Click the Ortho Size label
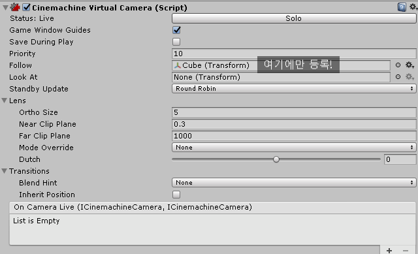 click(x=39, y=112)
